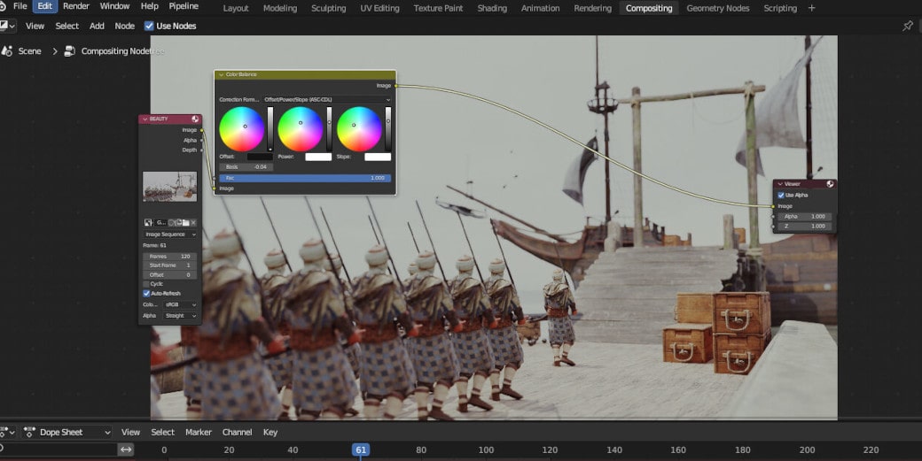Screen dimensions: 922x461
Task: Collapse the Color Balance node
Action: click(x=221, y=74)
